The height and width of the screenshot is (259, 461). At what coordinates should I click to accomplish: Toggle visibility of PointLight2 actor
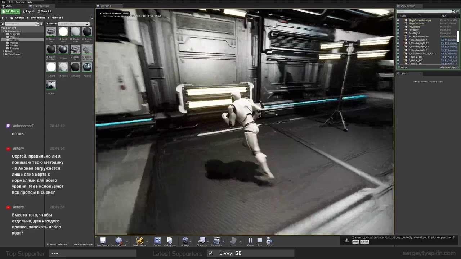coord(398,33)
